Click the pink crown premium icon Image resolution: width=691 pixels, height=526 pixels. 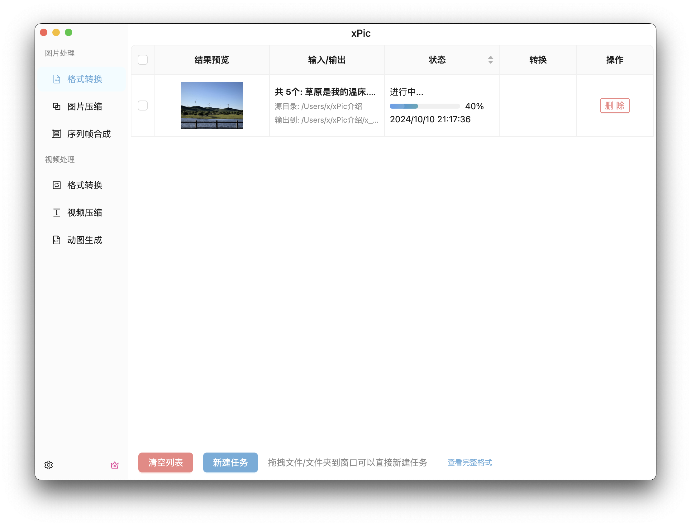pos(115,465)
